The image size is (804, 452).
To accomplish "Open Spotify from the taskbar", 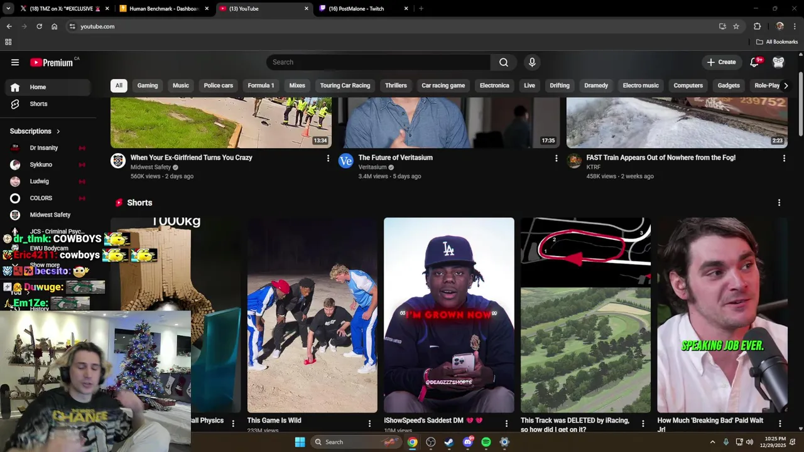I will (486, 442).
